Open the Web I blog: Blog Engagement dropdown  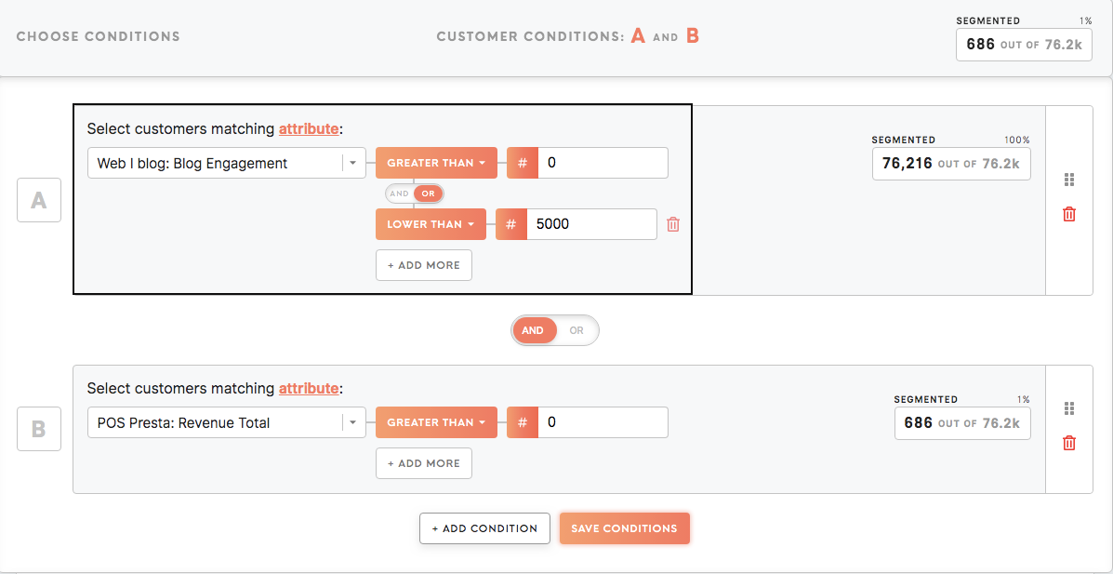[x=227, y=163]
